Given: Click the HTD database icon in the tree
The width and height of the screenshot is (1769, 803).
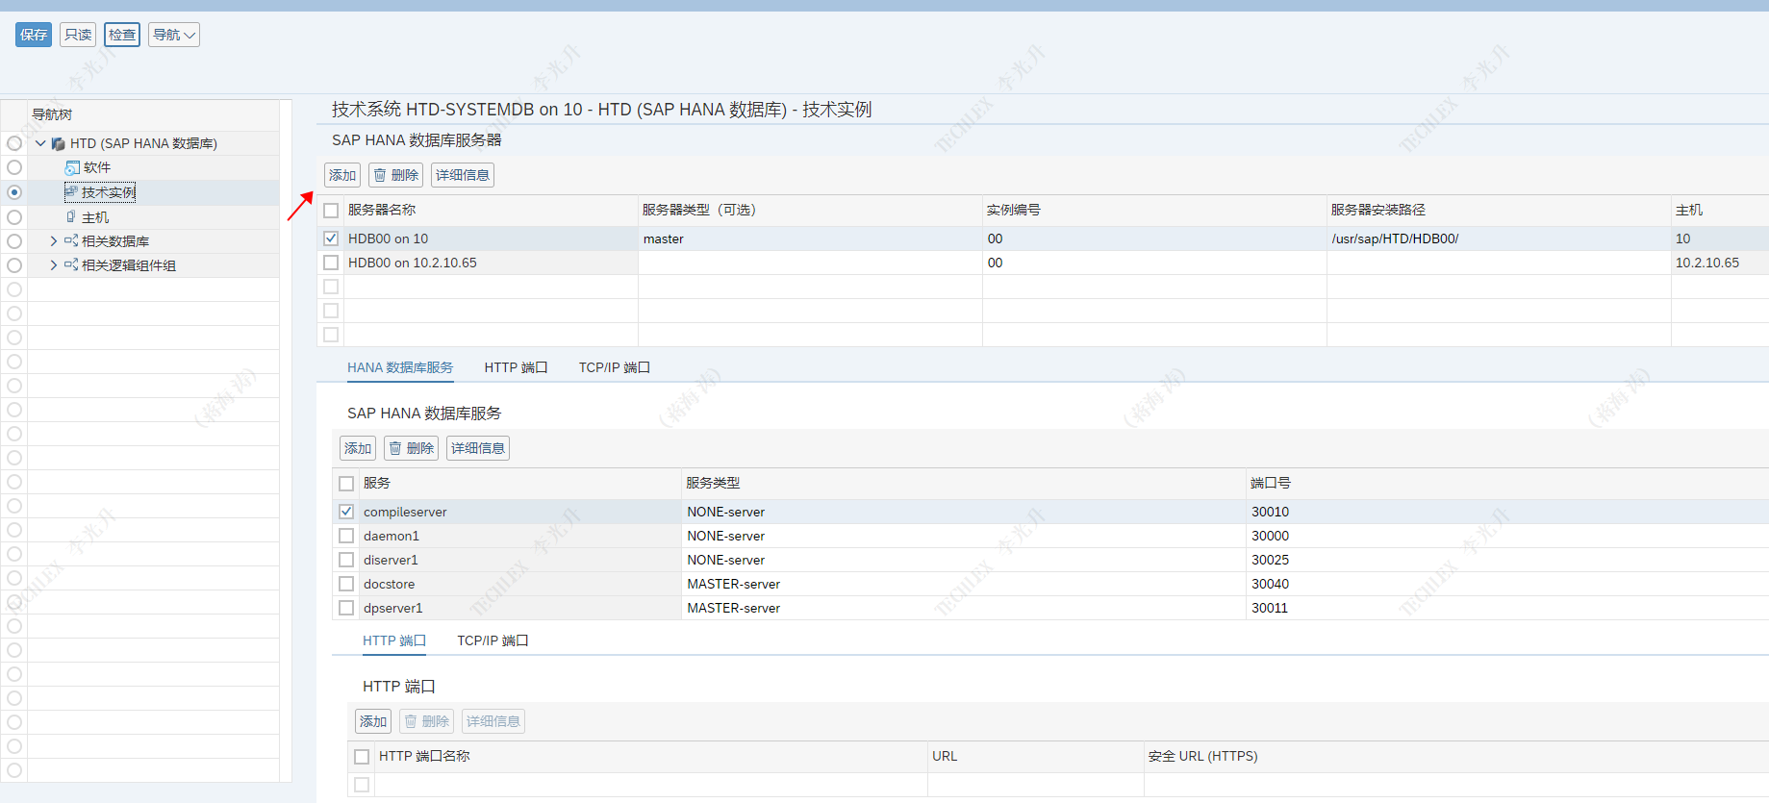Looking at the screenshot, I should 58,143.
